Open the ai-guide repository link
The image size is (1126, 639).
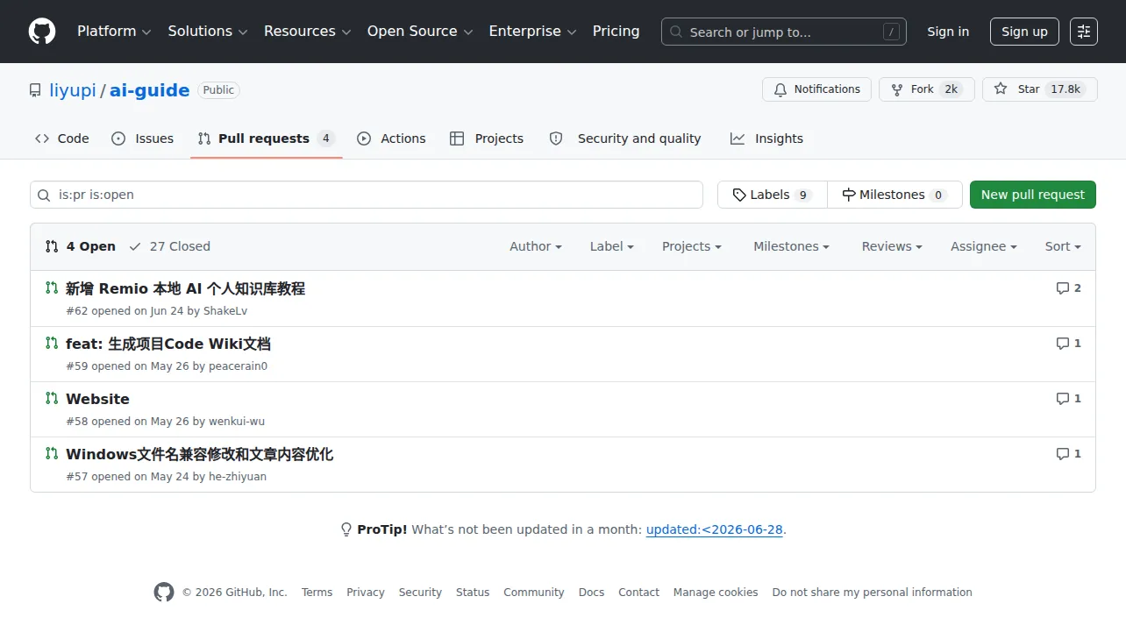click(149, 90)
